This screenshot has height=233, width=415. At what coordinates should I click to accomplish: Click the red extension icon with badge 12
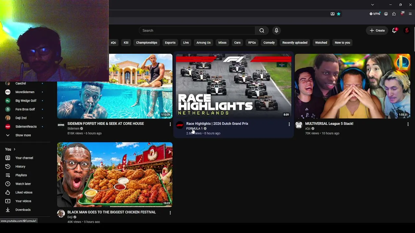(402, 14)
